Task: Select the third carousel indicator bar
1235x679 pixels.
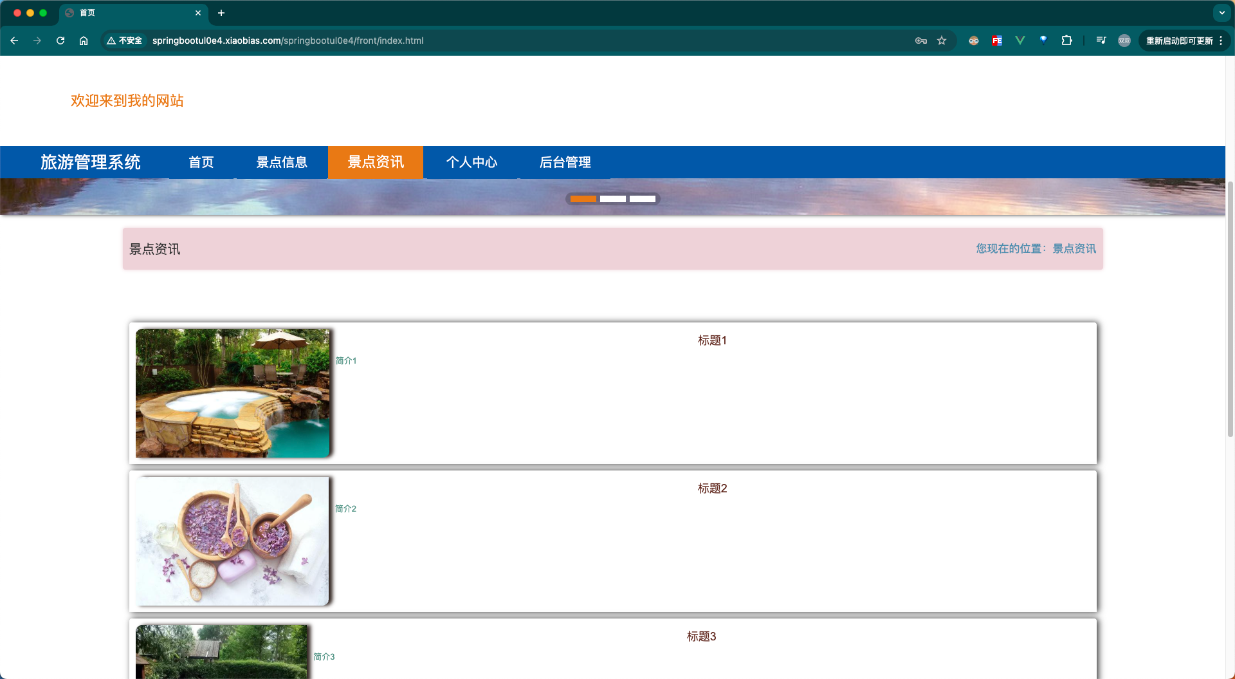Action: [643, 199]
